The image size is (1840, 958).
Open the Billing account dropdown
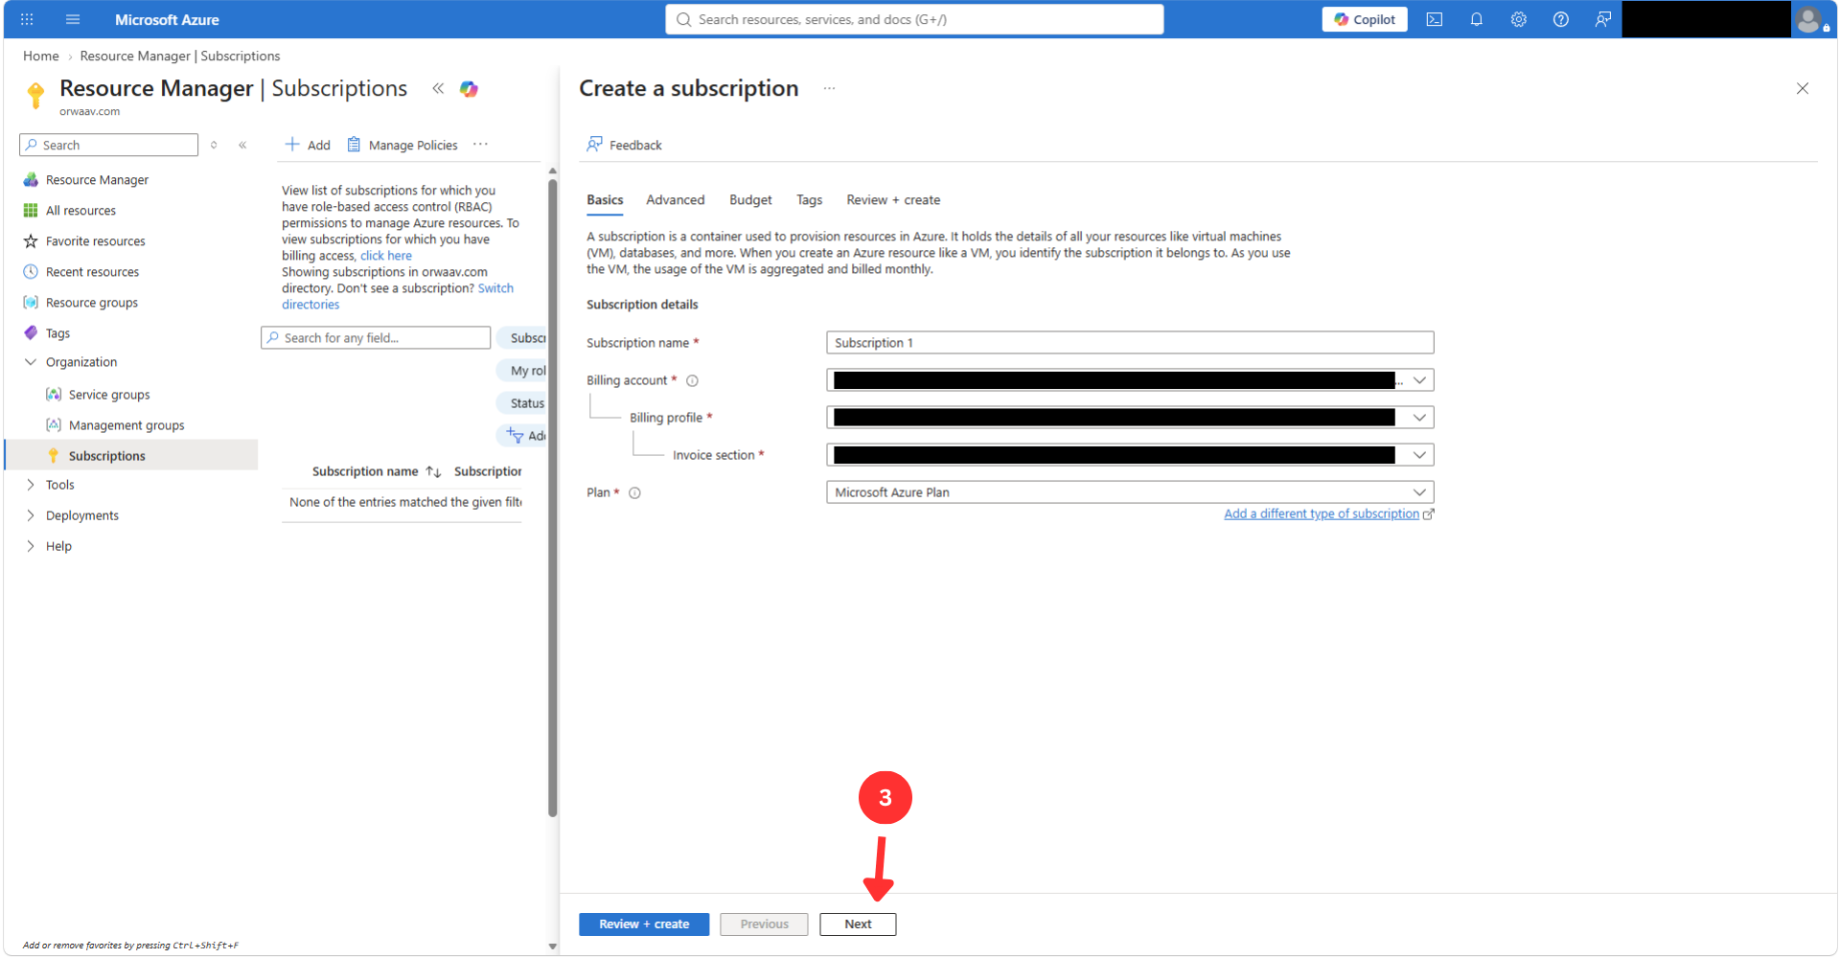[x=1130, y=380]
